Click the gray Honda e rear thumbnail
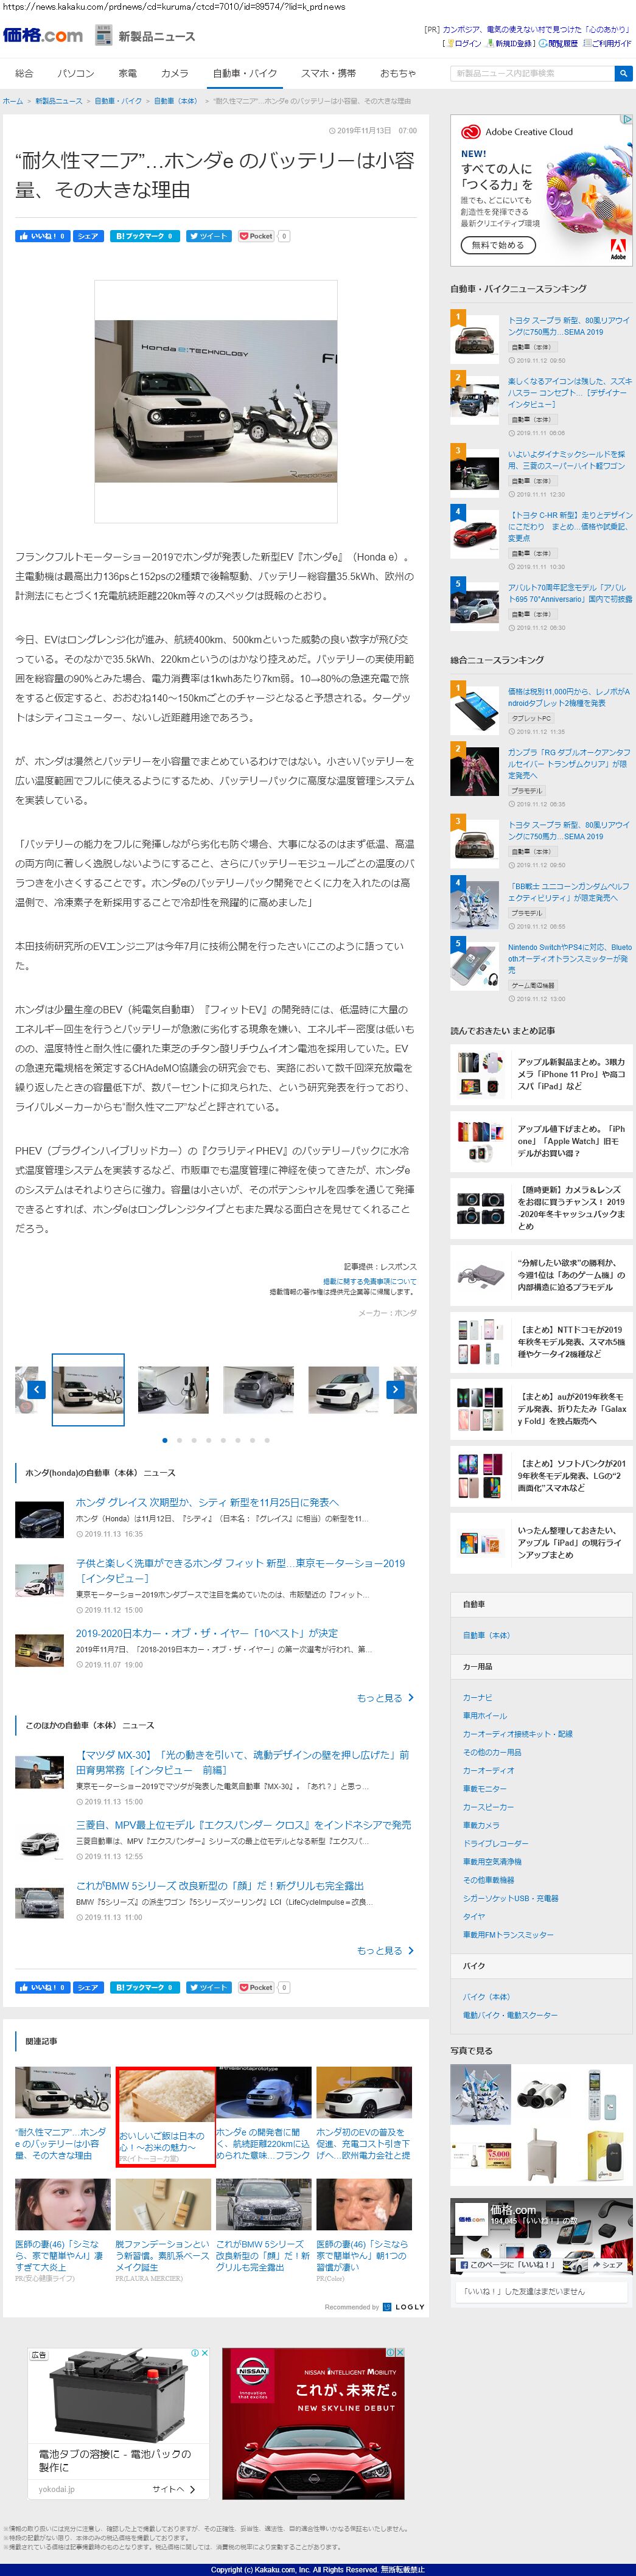This screenshot has width=636, height=2576. [x=259, y=1389]
